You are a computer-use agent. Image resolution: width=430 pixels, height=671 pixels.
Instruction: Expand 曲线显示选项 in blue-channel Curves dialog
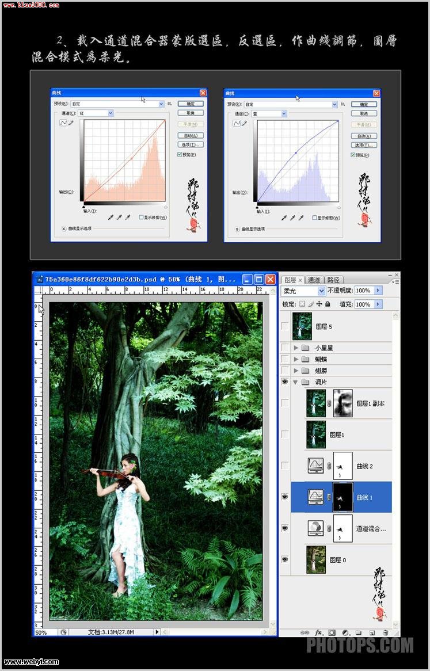(238, 229)
